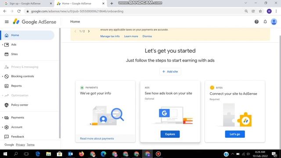Open File Explorer from taskbar
This screenshot has height=158, width=281.
point(49,154)
